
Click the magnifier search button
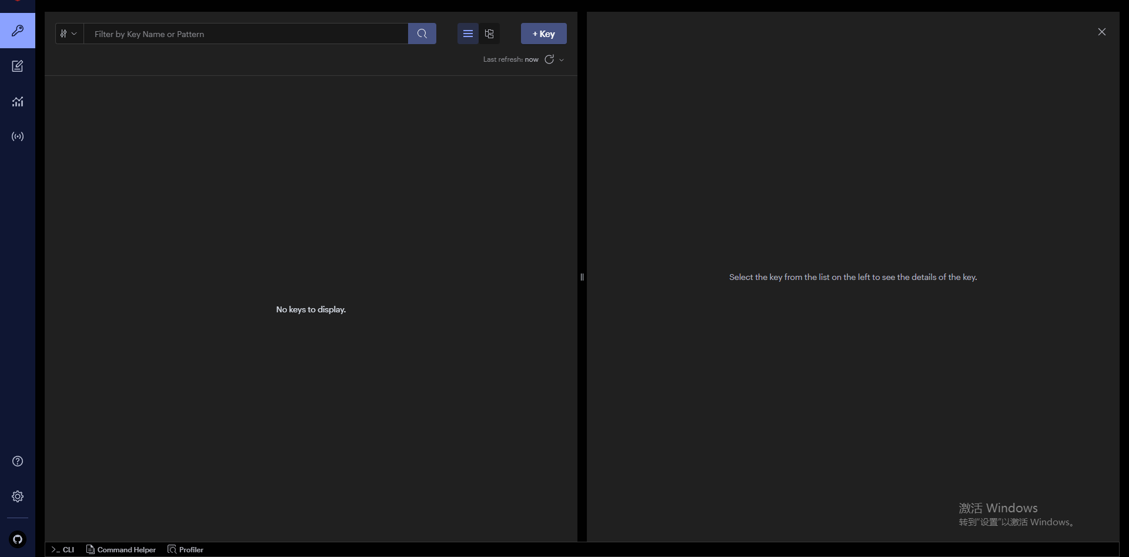[422, 34]
